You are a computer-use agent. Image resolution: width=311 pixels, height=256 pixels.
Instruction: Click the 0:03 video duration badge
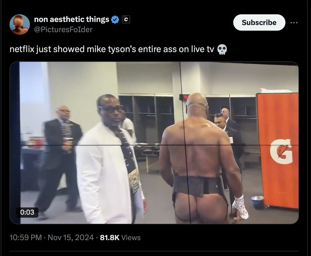(x=27, y=212)
